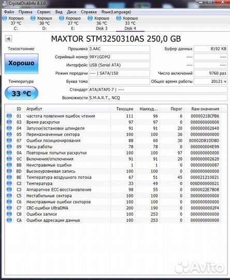
Task: Click status orb for Повторные попытки раскрутки
Action: (9, 152)
